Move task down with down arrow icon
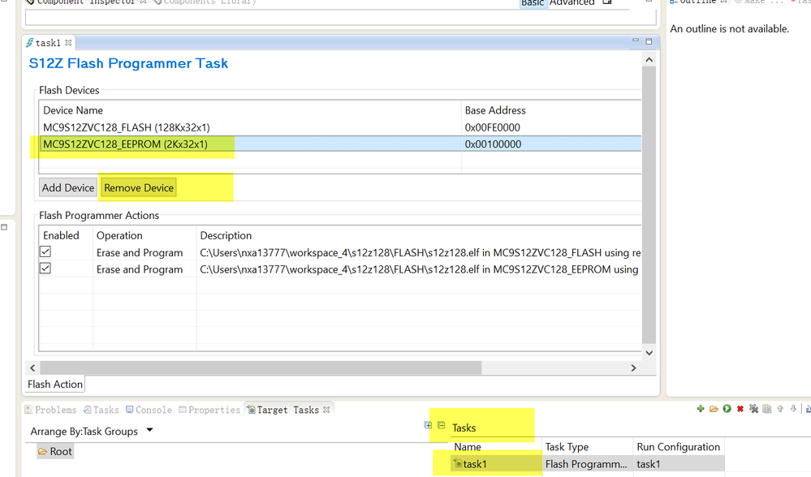The image size is (811, 477). click(793, 409)
